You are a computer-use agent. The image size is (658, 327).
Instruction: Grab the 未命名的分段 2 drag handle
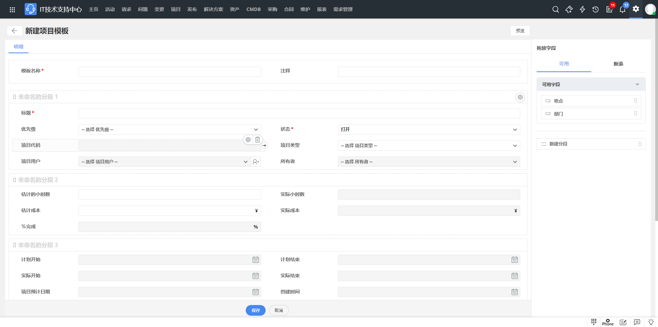(x=14, y=180)
